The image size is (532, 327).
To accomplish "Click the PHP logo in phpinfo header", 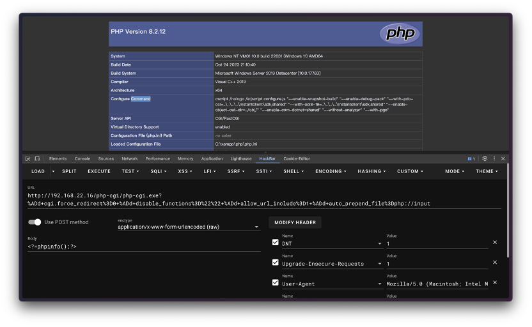I will click(400, 34).
